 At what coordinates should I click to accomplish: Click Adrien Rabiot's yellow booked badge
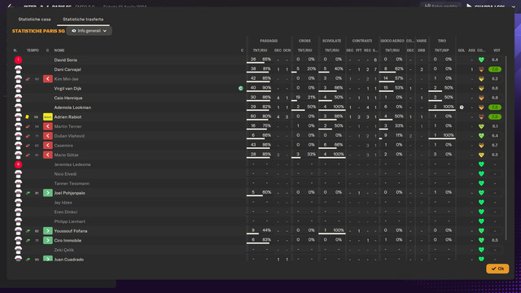pos(48,117)
